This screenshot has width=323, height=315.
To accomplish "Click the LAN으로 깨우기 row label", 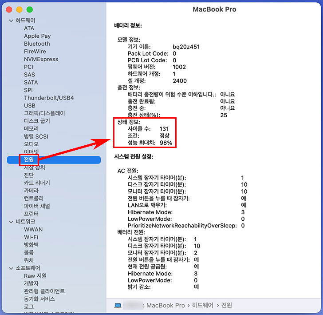I will [147, 205].
